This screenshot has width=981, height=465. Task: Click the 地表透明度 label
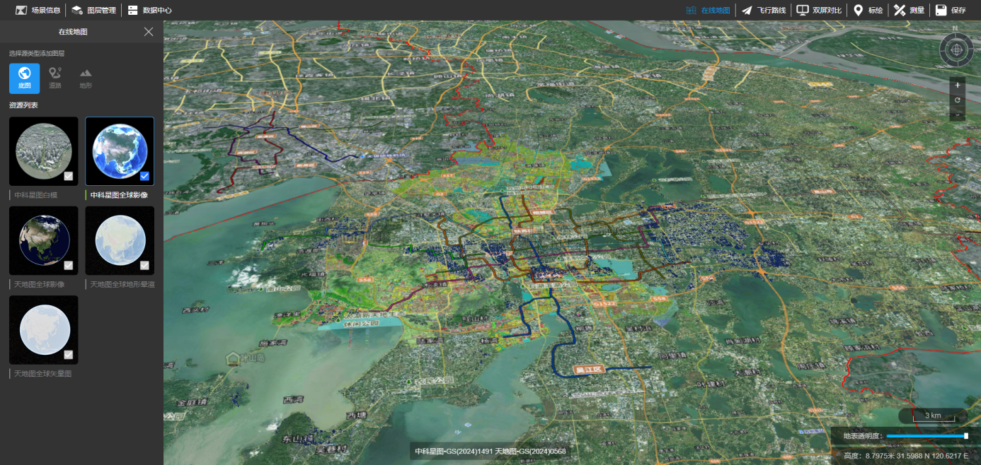click(x=862, y=436)
